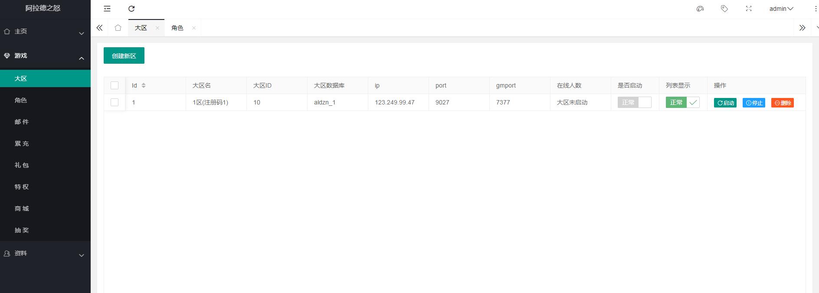
Task: Click the red 删除 button for zone 1
Action: [x=782, y=103]
